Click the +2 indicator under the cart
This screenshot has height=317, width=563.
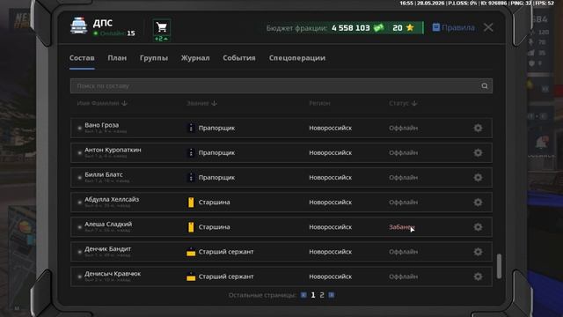161,39
